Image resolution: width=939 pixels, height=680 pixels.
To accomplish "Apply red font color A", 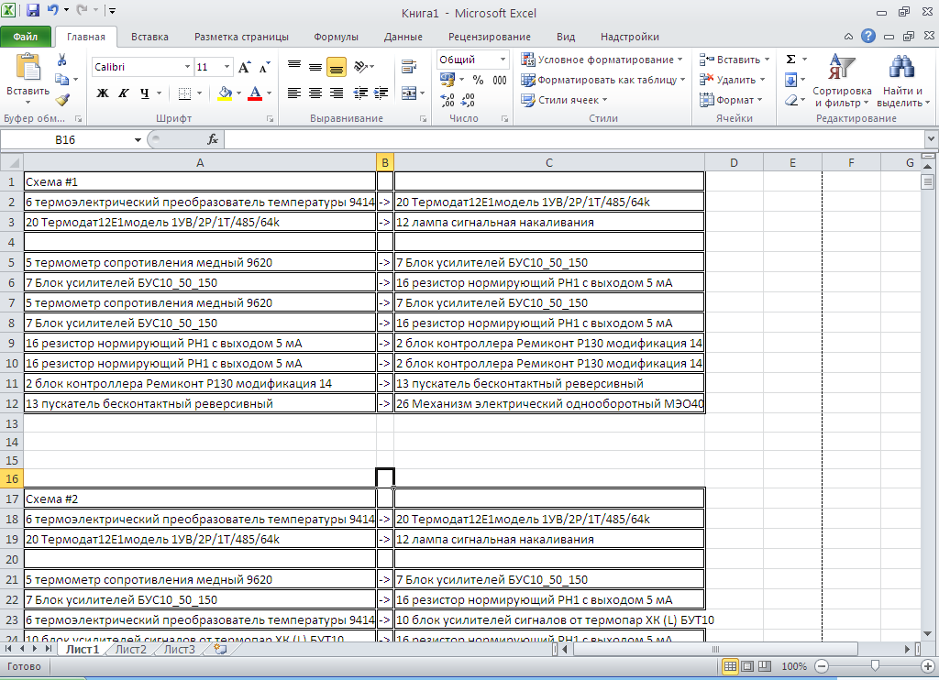I will [x=255, y=93].
